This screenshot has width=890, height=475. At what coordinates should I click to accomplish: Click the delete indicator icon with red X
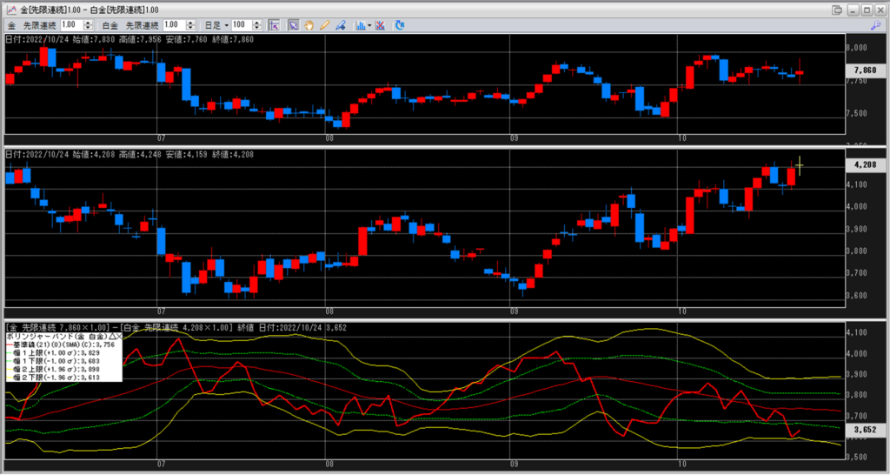click(381, 25)
